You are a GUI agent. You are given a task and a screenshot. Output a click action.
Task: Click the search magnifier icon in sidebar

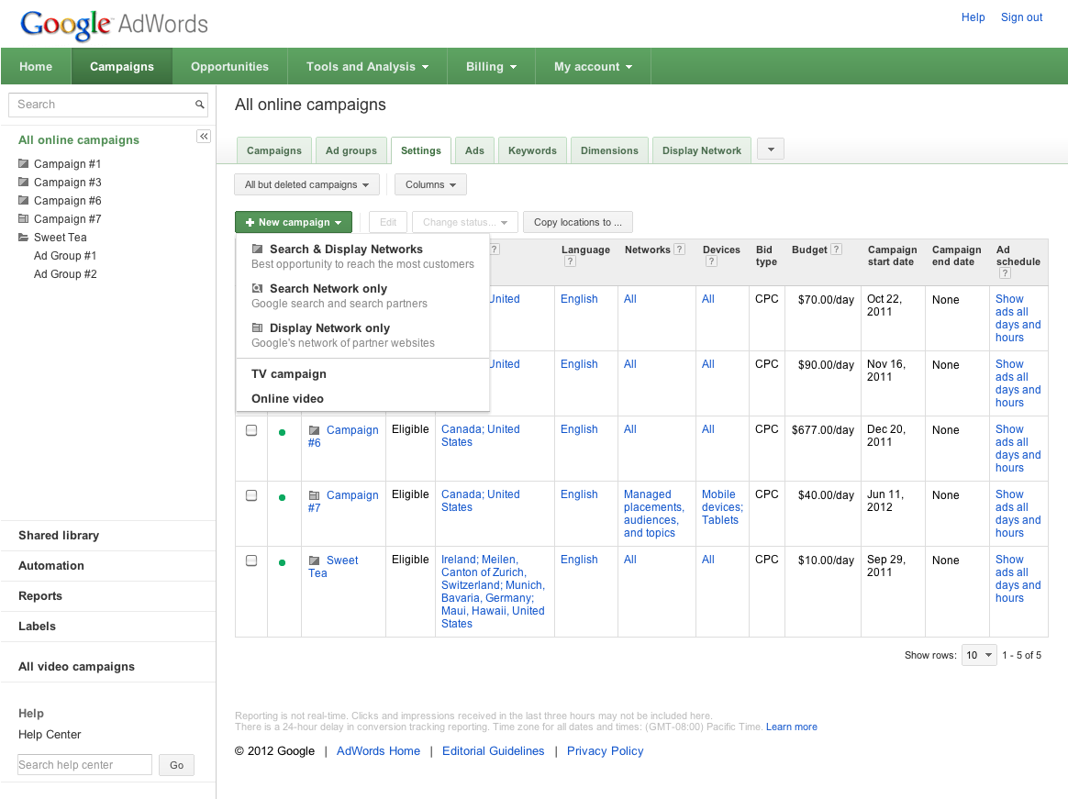point(200,105)
